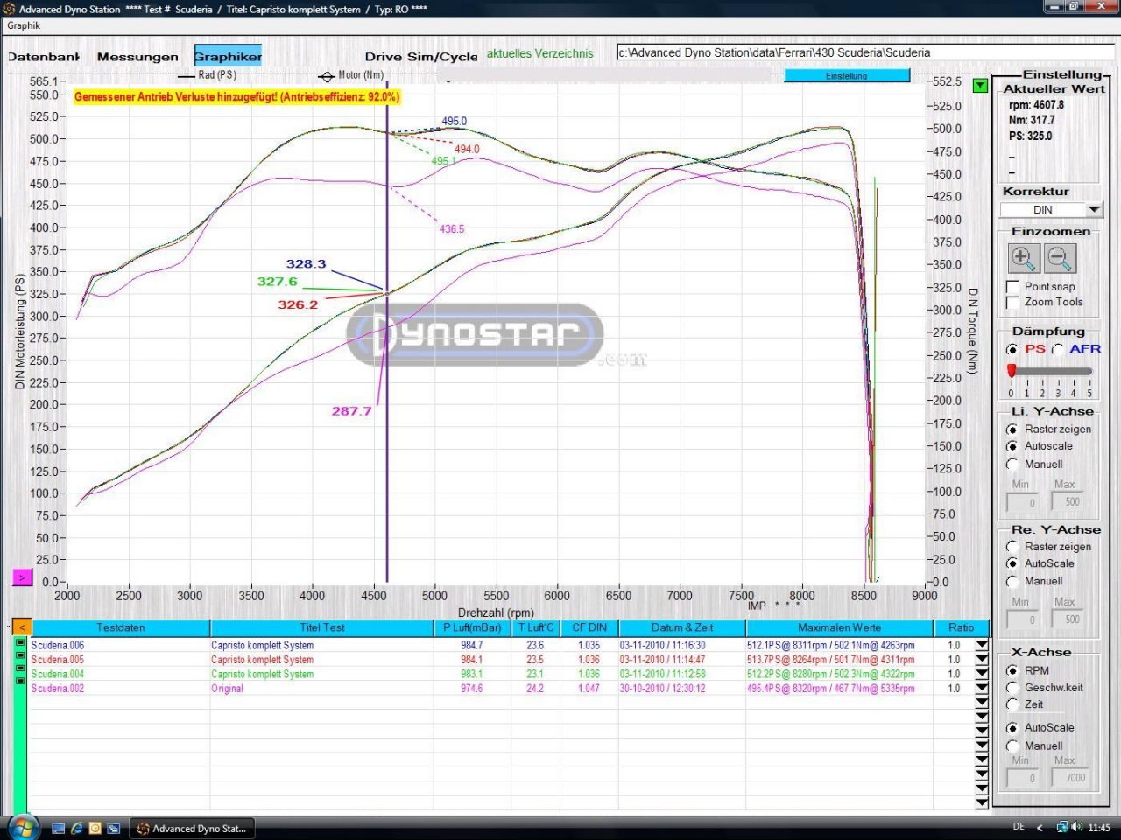The image size is (1121, 840).
Task: Toggle green marker for Scuderia.006 row
Action: coord(20,644)
